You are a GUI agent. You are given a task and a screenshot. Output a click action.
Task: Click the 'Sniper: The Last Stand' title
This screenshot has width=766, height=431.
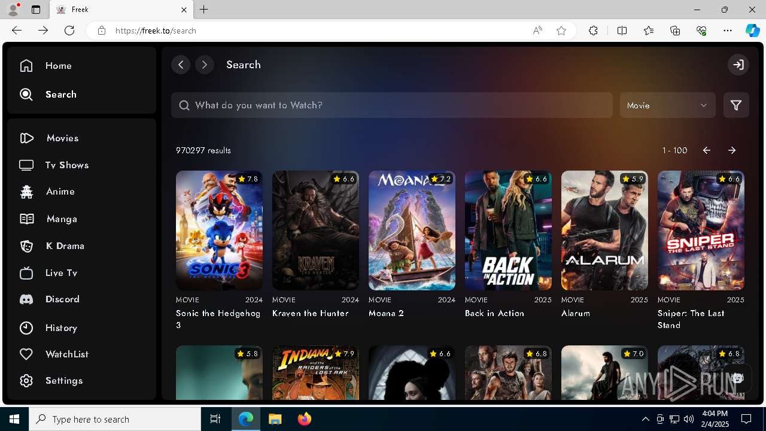tap(691, 319)
